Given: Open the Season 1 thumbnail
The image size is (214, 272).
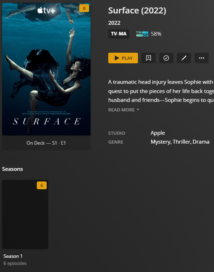Looking at the screenshot, I should pyautogui.click(x=25, y=214).
